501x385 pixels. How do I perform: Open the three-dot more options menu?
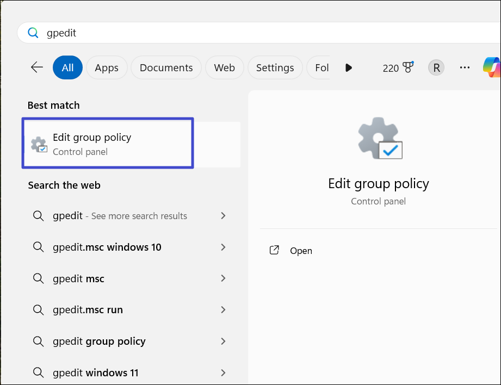tap(465, 67)
